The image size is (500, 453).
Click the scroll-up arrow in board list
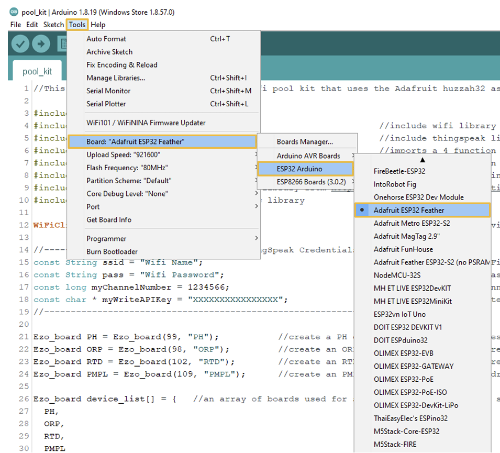pyautogui.click(x=423, y=160)
